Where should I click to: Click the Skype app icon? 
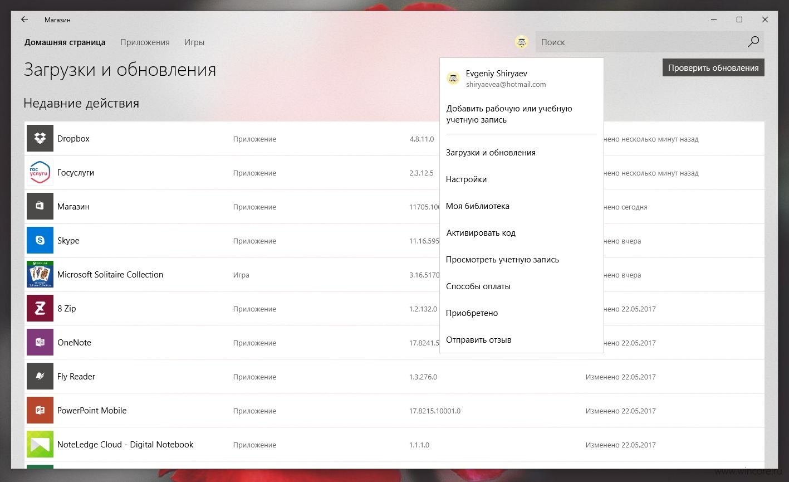40,241
